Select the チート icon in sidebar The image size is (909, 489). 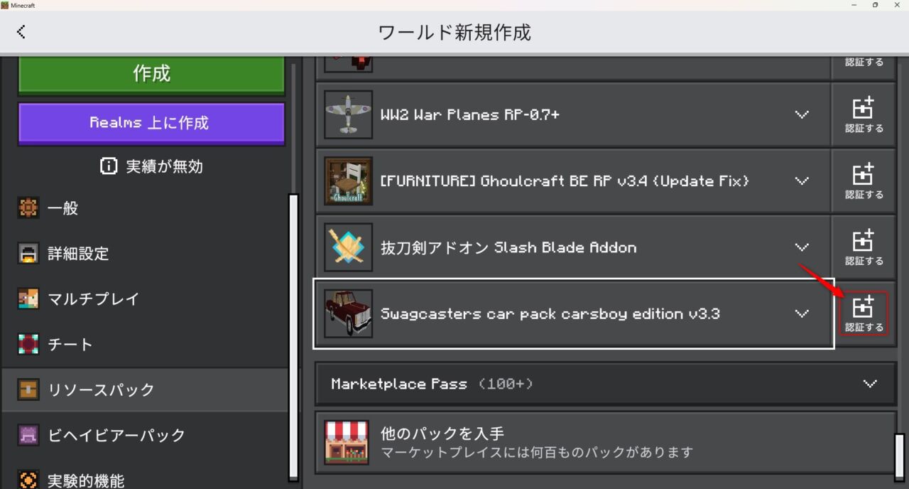click(28, 344)
